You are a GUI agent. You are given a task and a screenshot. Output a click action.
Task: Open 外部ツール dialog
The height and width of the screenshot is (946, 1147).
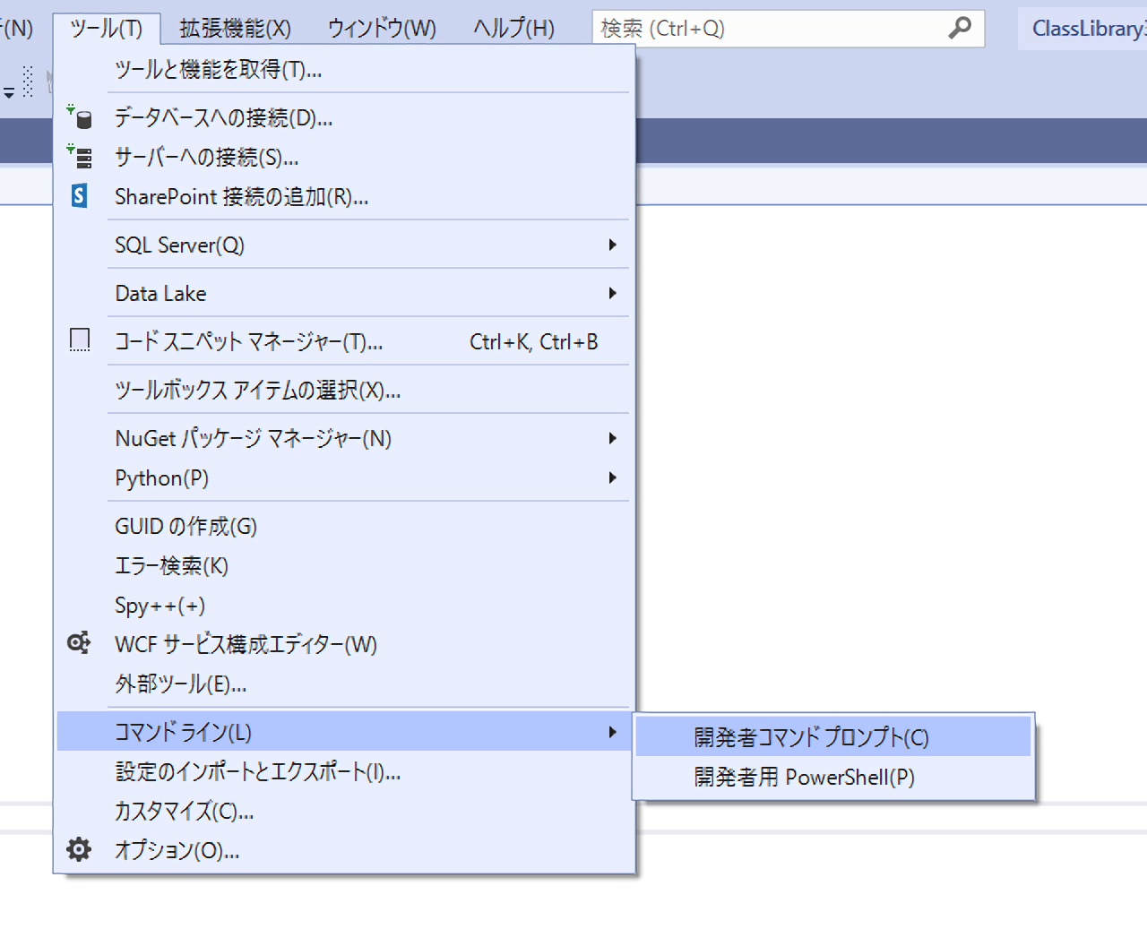point(181,684)
